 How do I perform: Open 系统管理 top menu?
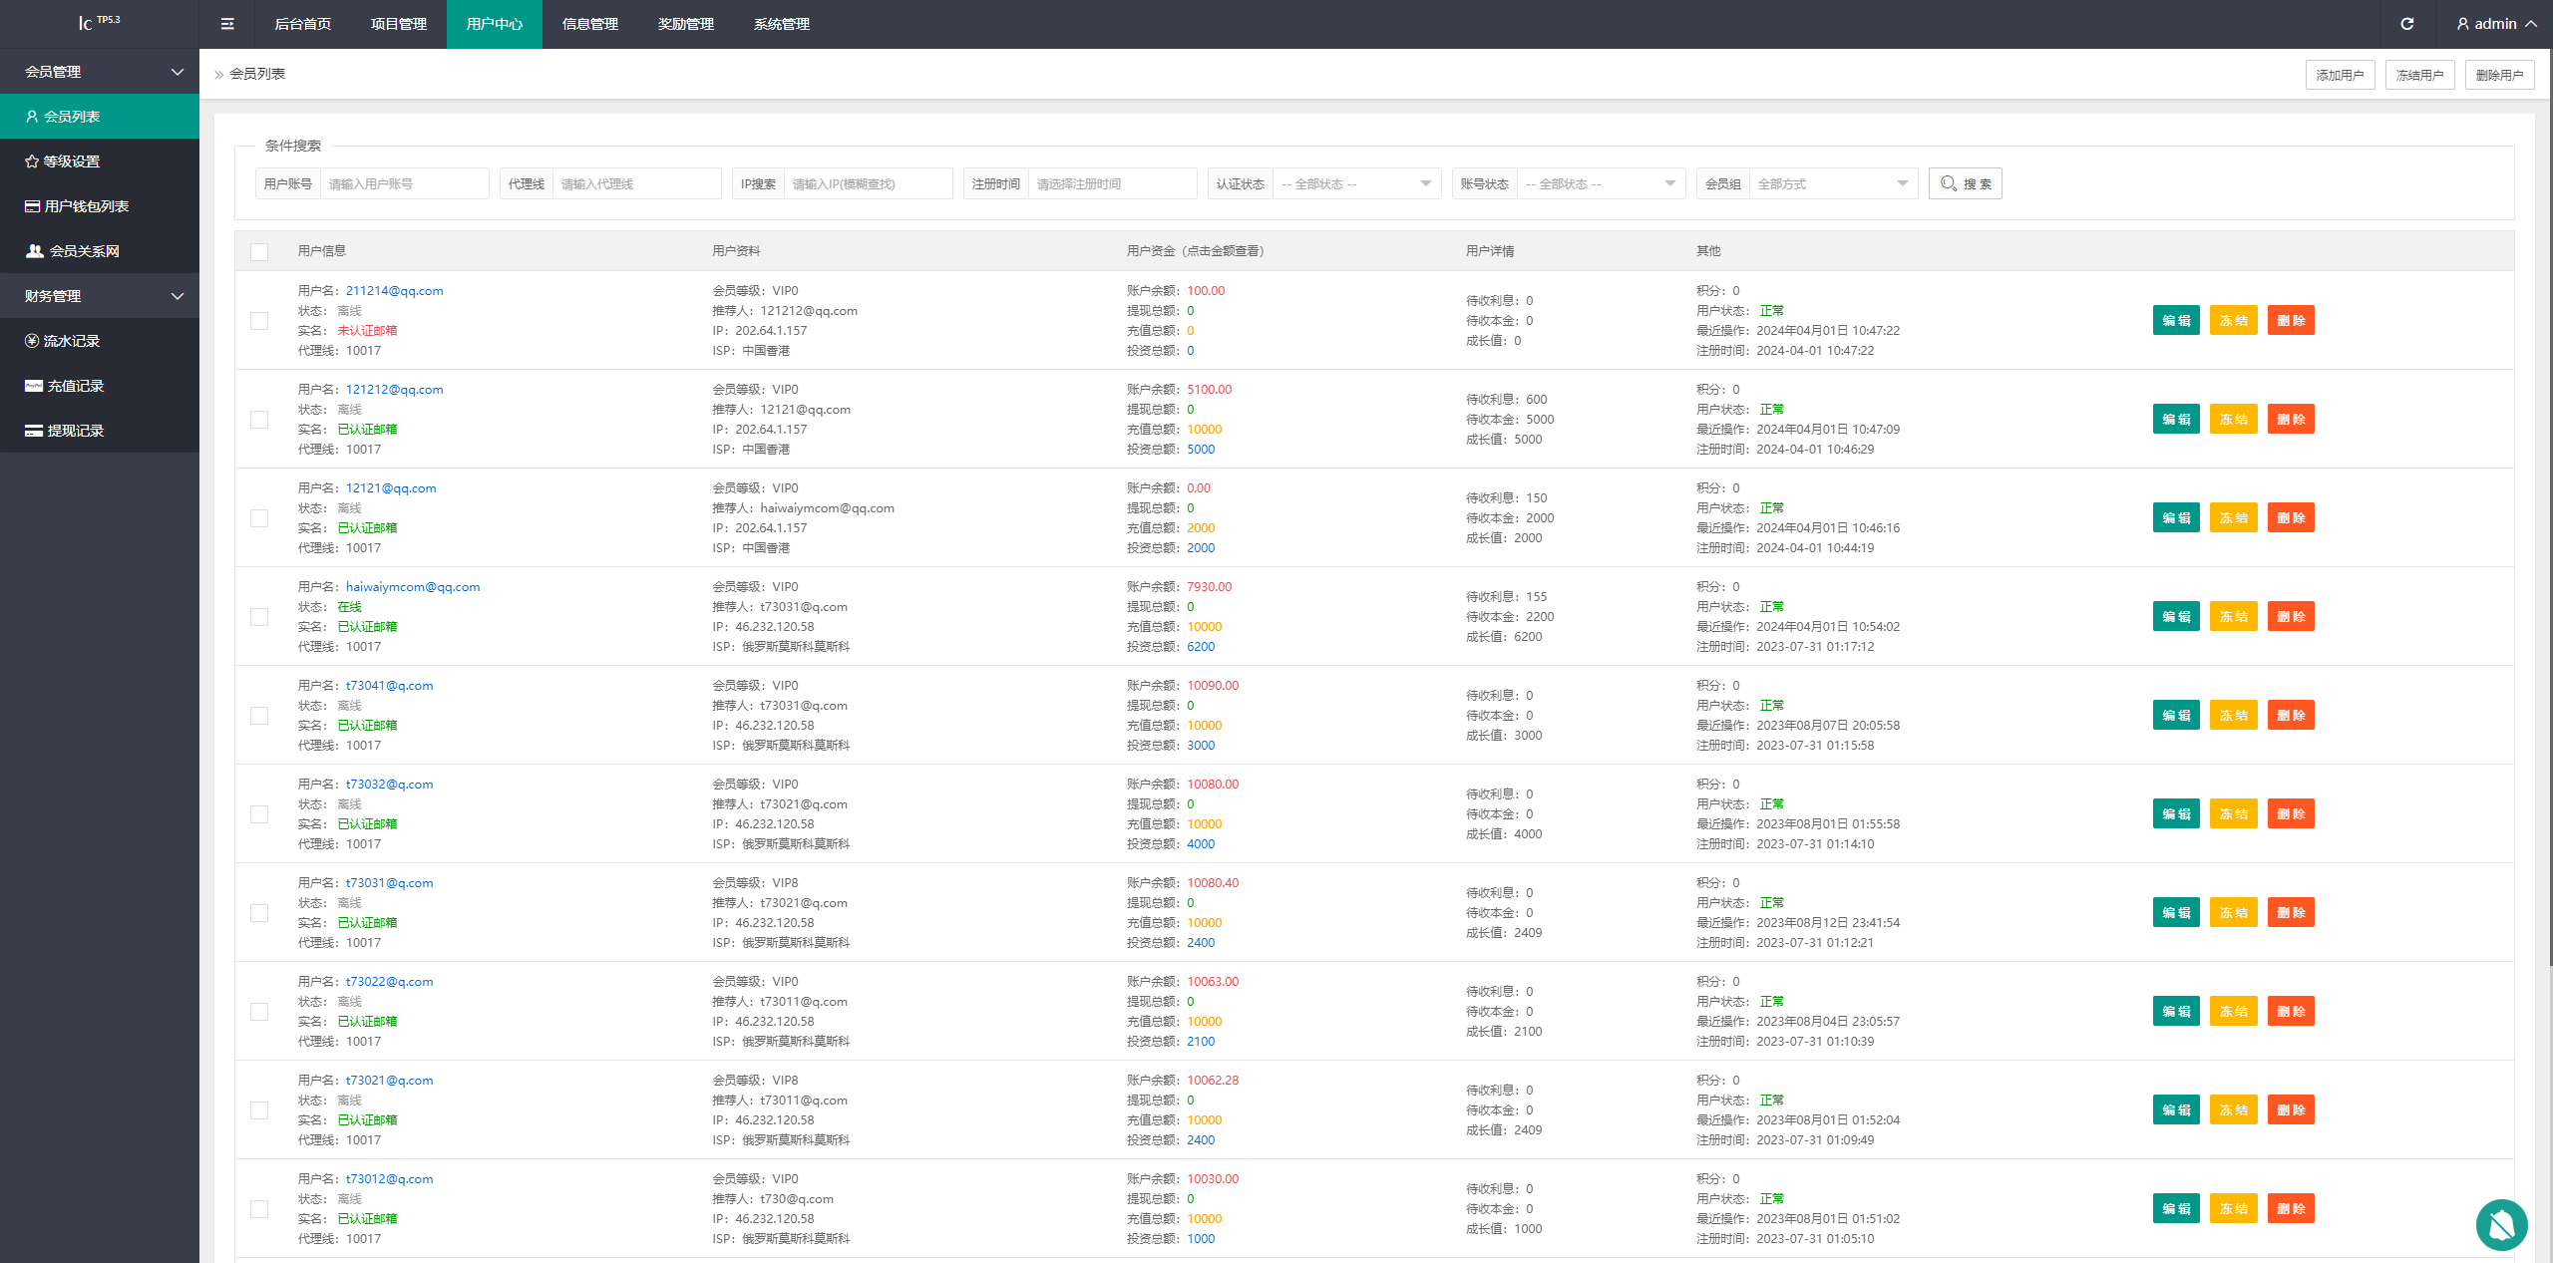[x=782, y=24]
